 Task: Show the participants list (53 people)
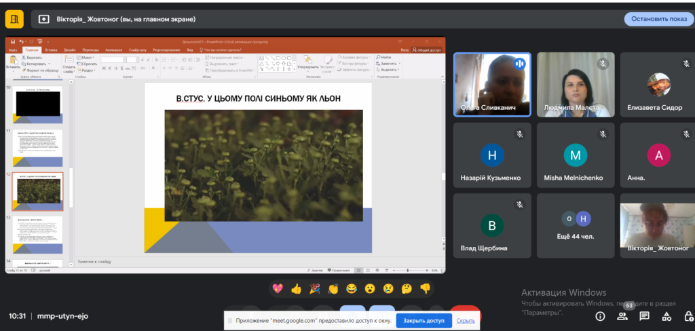click(622, 315)
